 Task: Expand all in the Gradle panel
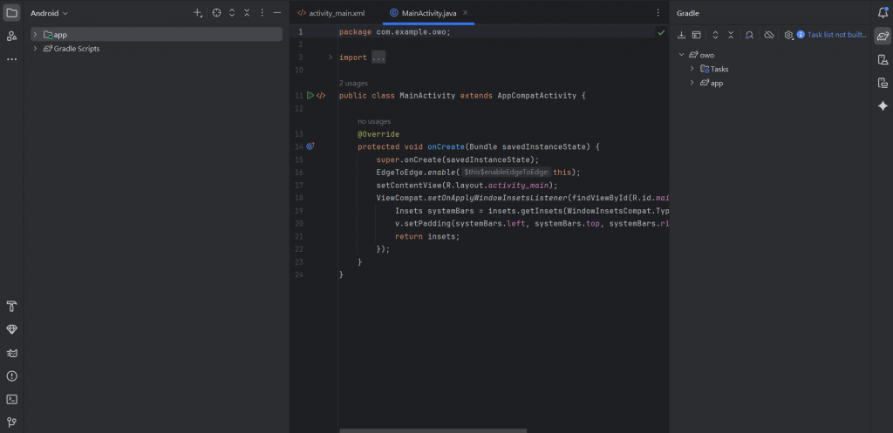coord(715,35)
